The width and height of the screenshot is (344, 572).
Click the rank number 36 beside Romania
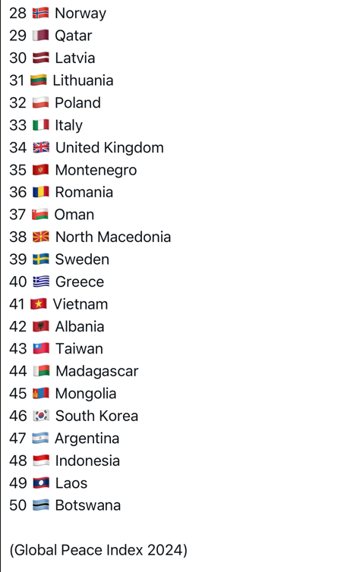18,192
